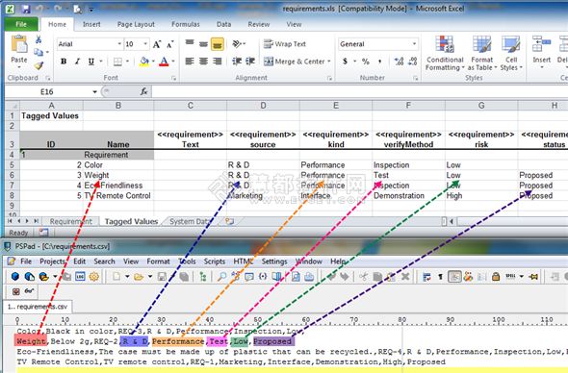Toggle Wrap Text in Alignment group
This screenshot has height=373, width=568.
click(x=285, y=44)
